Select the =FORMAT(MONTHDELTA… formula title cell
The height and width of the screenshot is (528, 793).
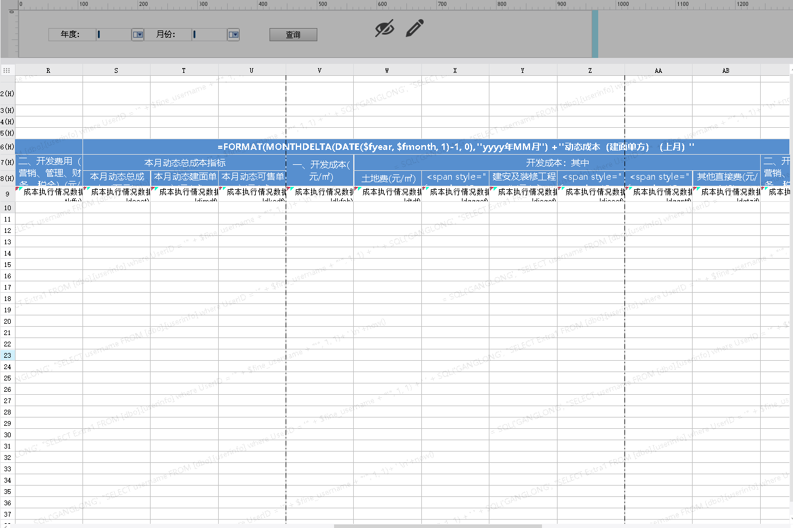436,147
